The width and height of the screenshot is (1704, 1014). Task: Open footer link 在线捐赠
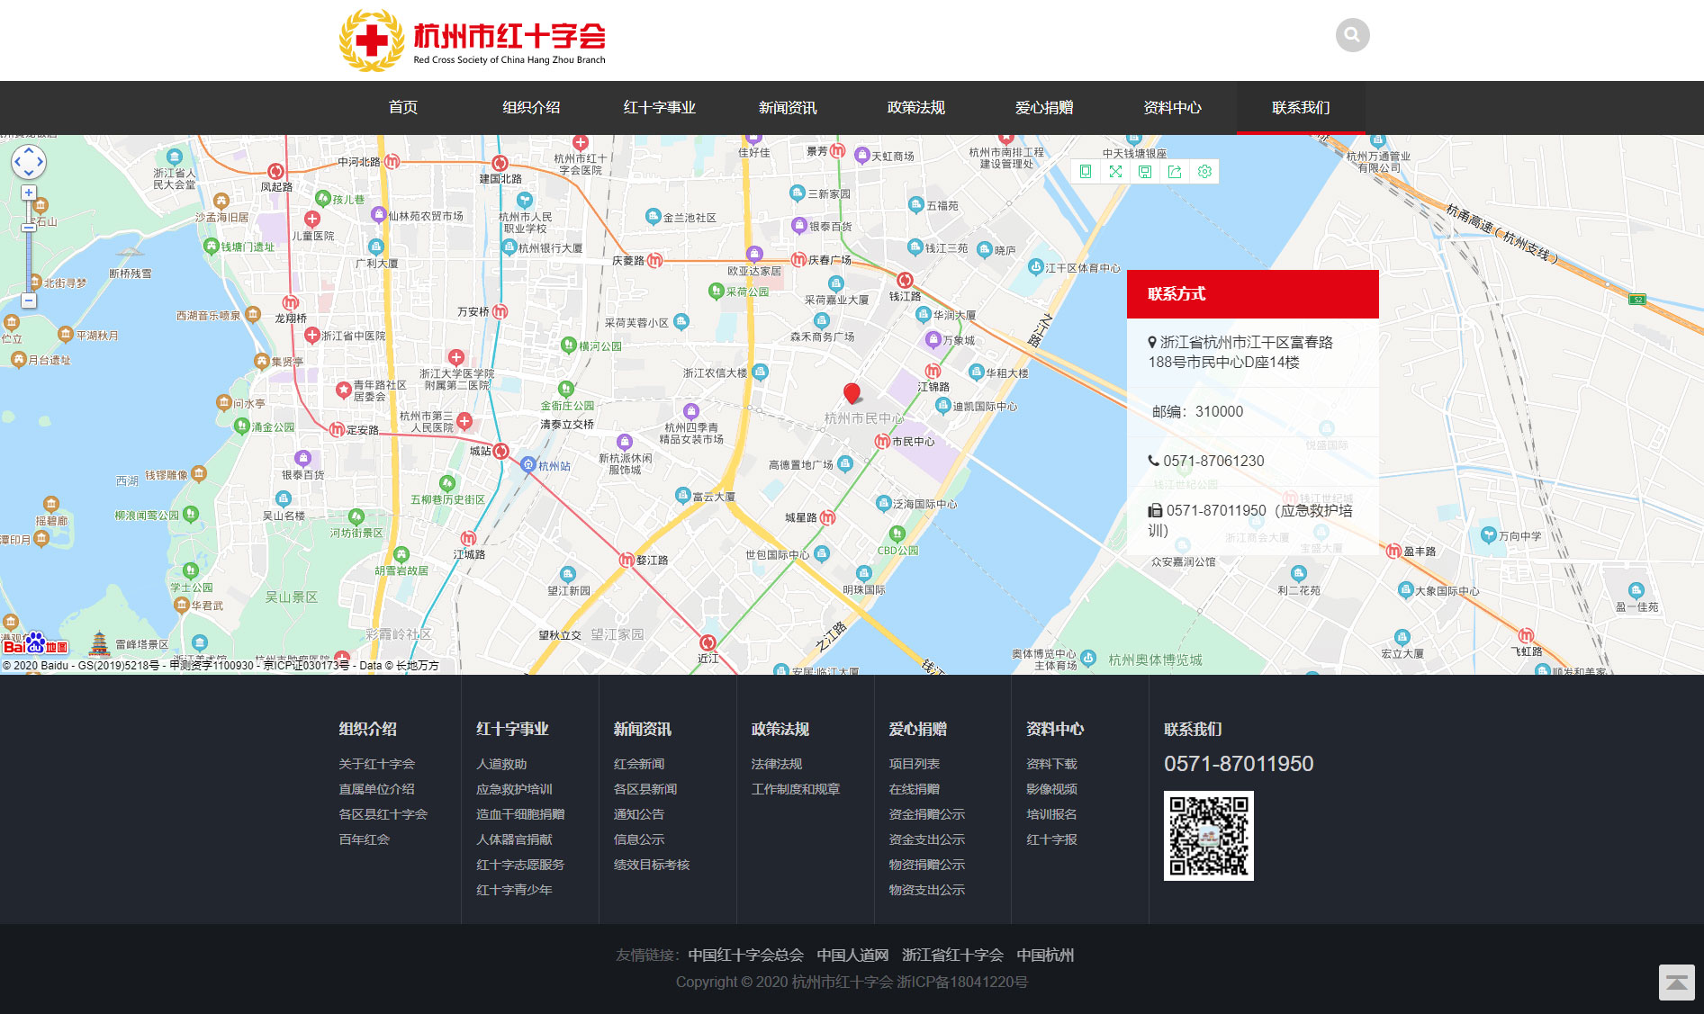[x=915, y=789]
